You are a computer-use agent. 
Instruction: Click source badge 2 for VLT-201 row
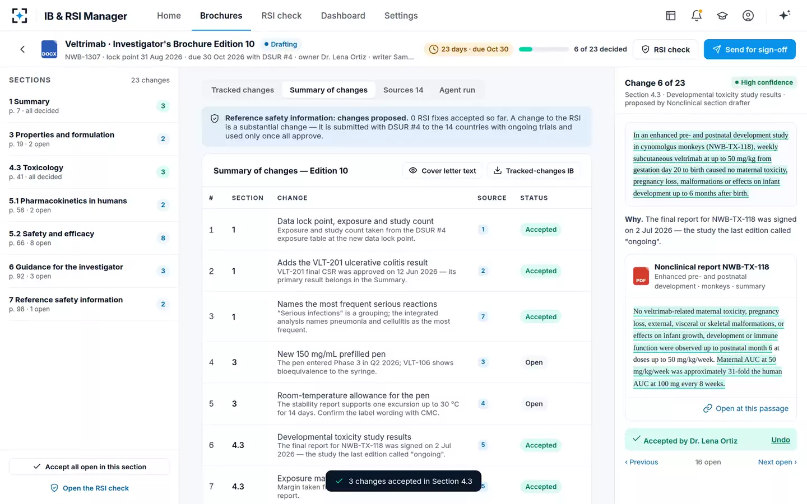(483, 271)
